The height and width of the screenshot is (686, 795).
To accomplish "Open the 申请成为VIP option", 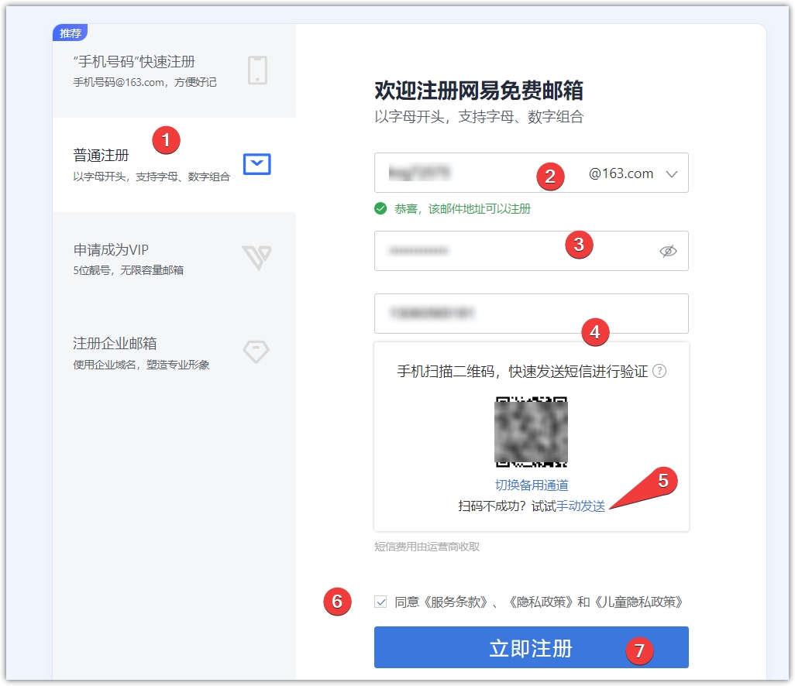I will [x=110, y=250].
